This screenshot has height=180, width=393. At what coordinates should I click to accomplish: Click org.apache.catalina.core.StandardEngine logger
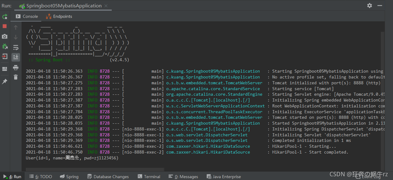pos(214,94)
